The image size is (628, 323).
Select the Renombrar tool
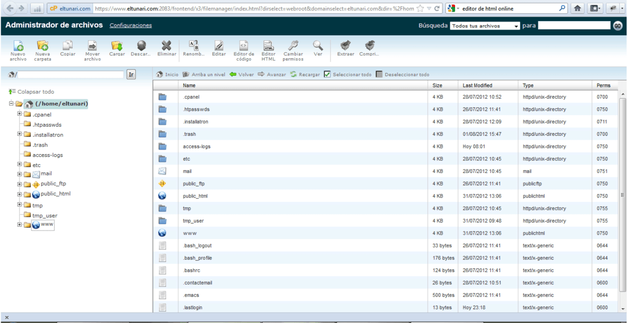click(194, 49)
